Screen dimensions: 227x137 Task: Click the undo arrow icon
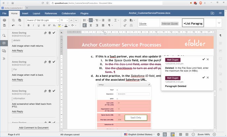13,25
